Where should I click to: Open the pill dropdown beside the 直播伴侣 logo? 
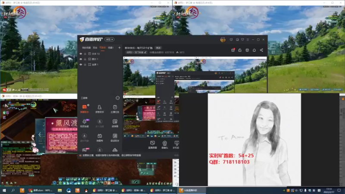(110, 39)
